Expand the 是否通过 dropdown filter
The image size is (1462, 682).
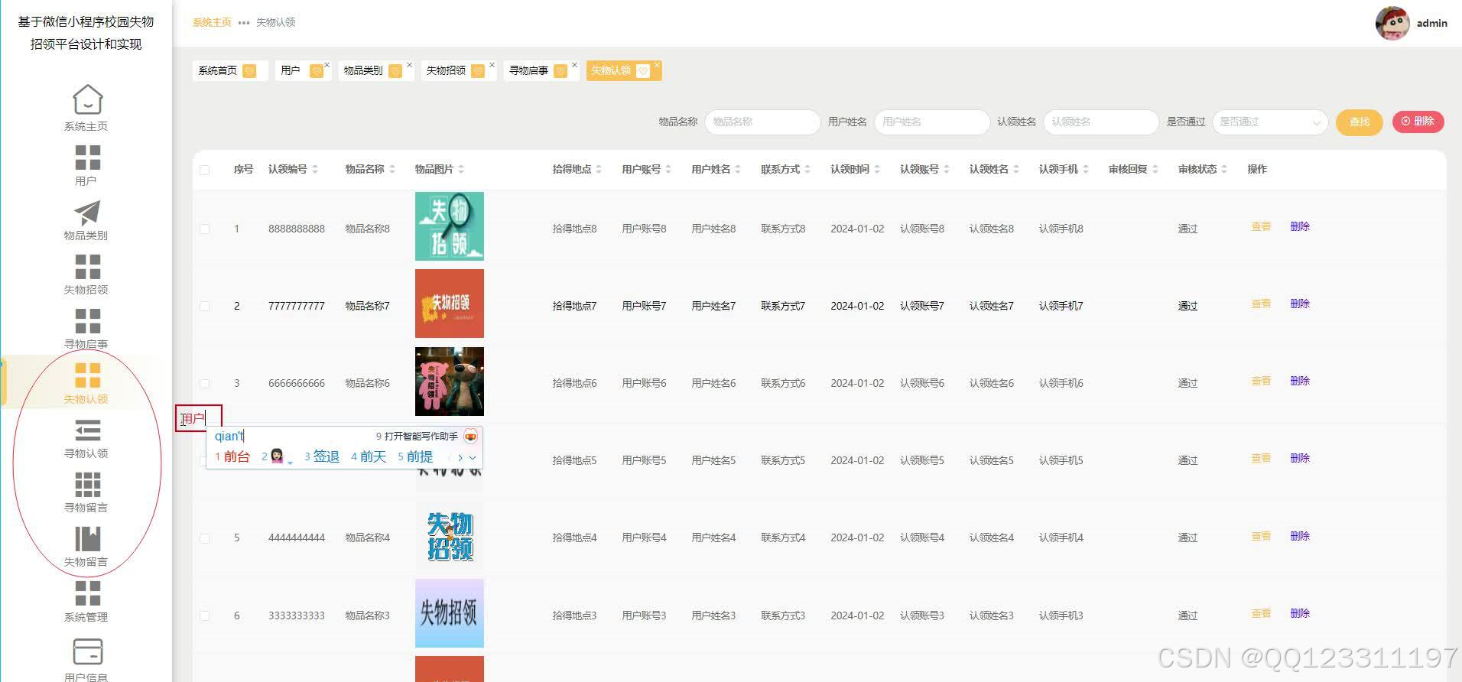point(1269,122)
